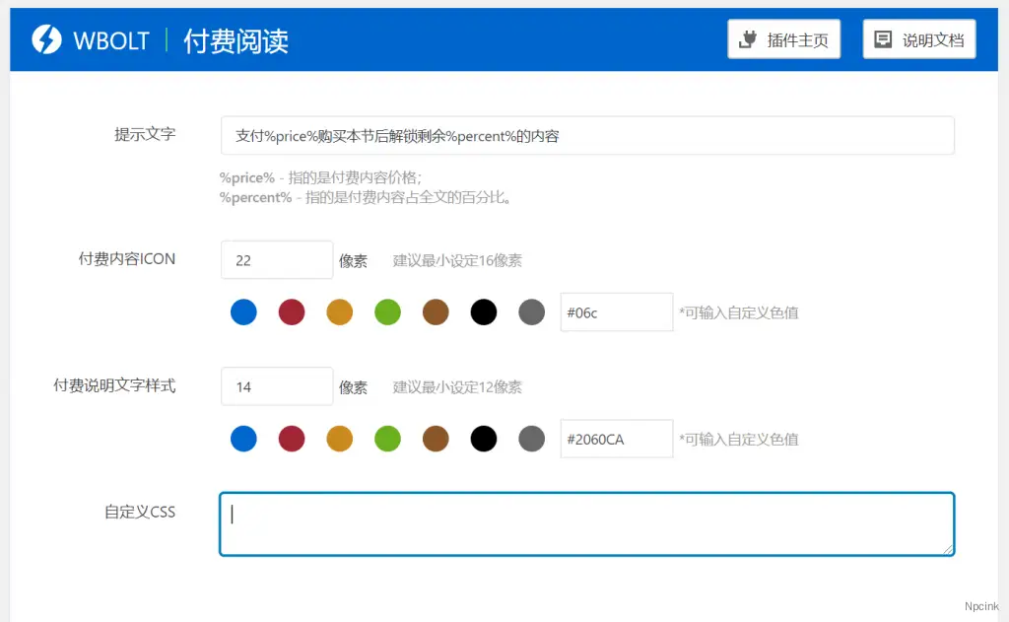The height and width of the screenshot is (622, 1009).
Task: Click the ICON size field showing 22
Action: point(276,259)
